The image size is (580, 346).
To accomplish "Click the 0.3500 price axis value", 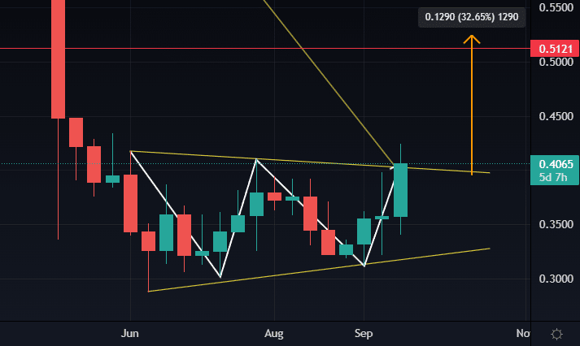I will pos(556,224).
